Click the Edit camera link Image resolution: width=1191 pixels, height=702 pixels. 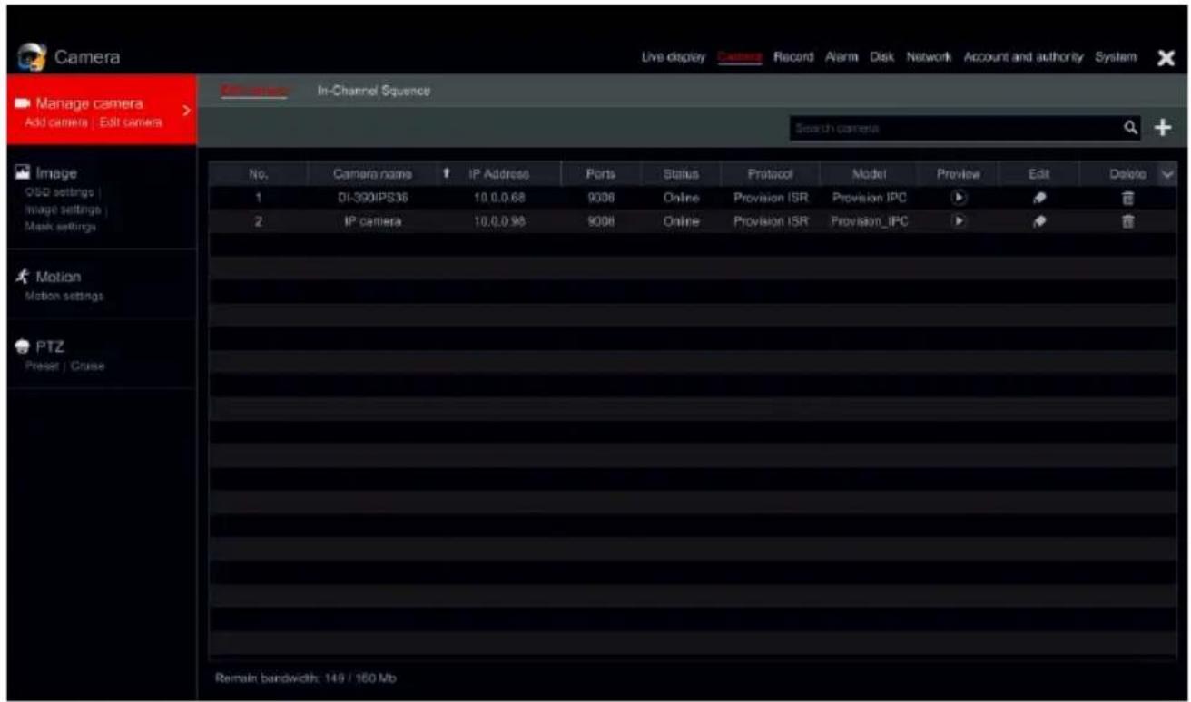[x=131, y=122]
